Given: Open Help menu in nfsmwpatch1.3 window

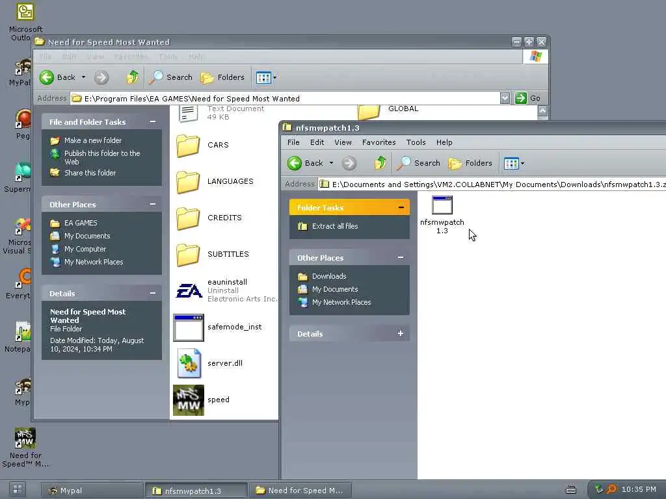Looking at the screenshot, I should tap(444, 142).
